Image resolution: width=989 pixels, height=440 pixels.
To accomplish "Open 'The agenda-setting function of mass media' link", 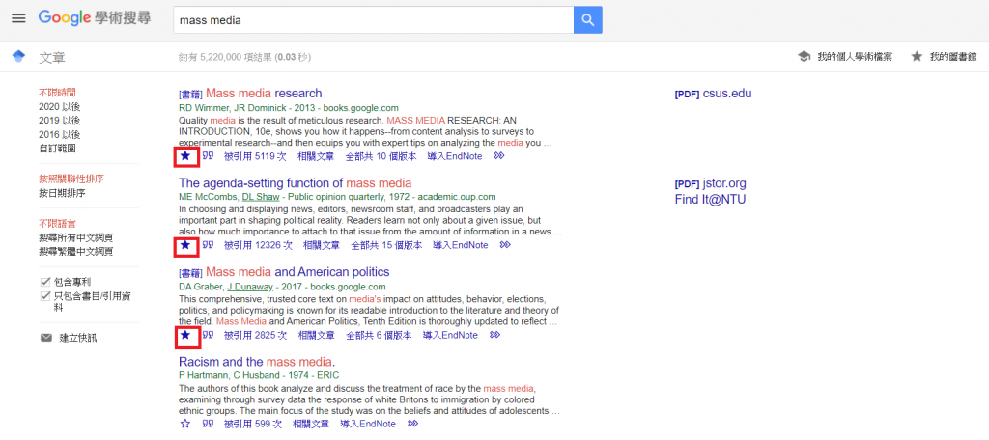I will click(296, 182).
